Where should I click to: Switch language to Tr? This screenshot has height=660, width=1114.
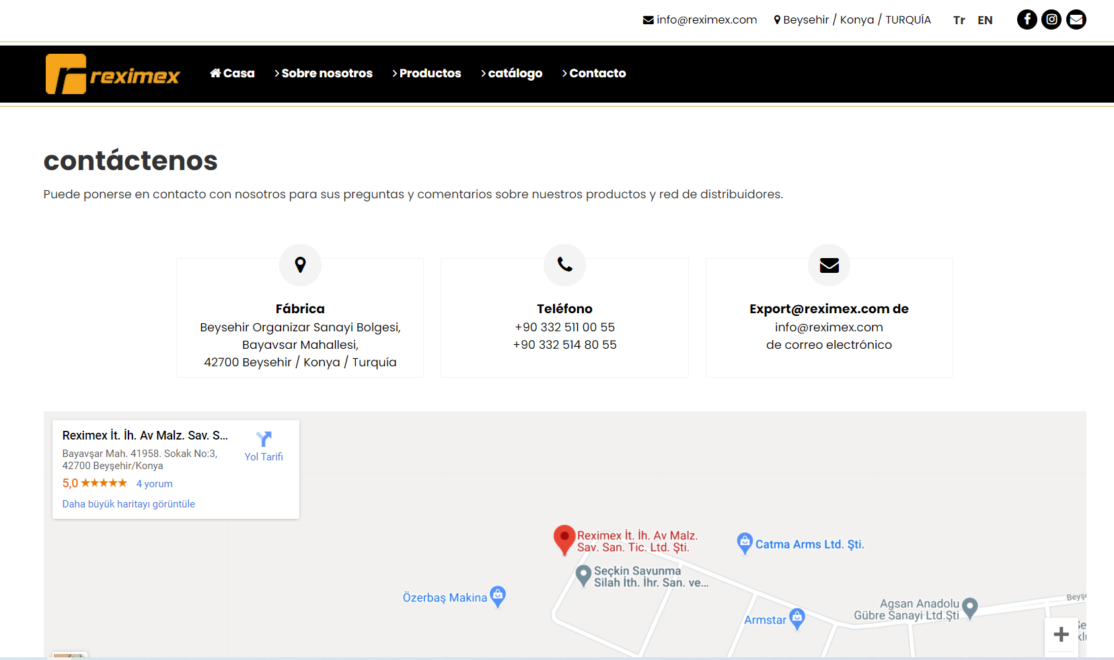tap(959, 20)
